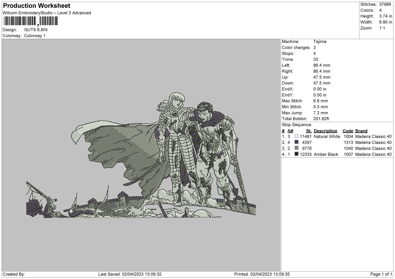
Task: Click the Machine value Tajima
Action: pos(320,42)
